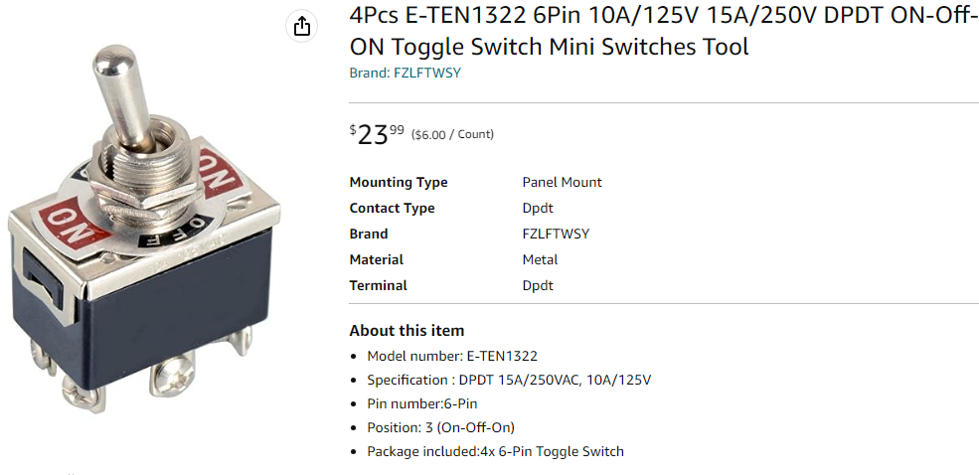Click the ($6.00 / Count) unit price
Viewport: 979px width, 475px height.
coord(452,134)
